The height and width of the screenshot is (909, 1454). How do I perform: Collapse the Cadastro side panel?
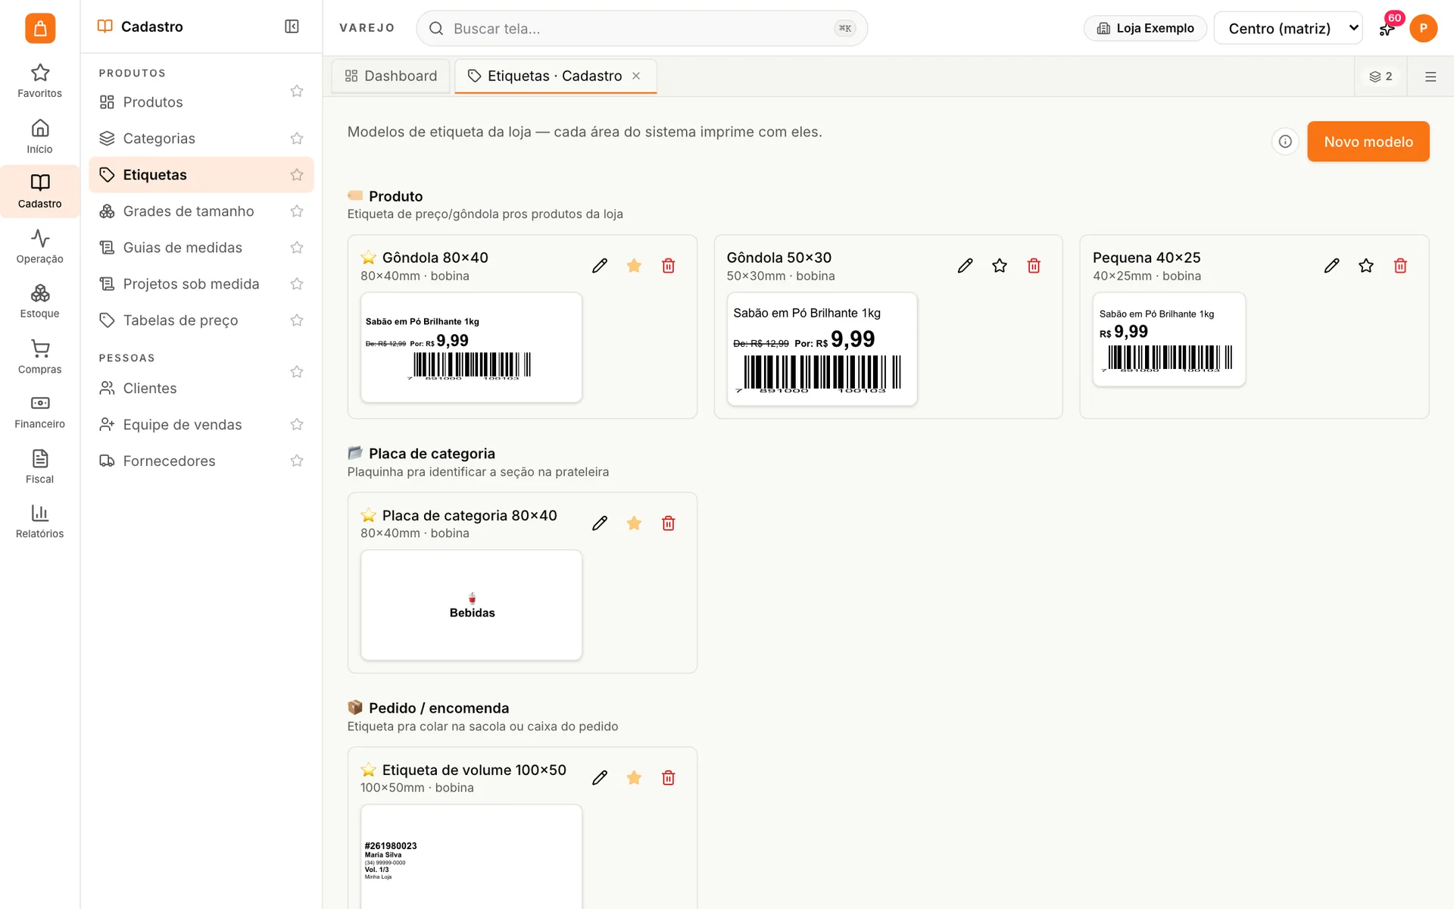[292, 27]
